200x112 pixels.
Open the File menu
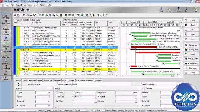2,5
